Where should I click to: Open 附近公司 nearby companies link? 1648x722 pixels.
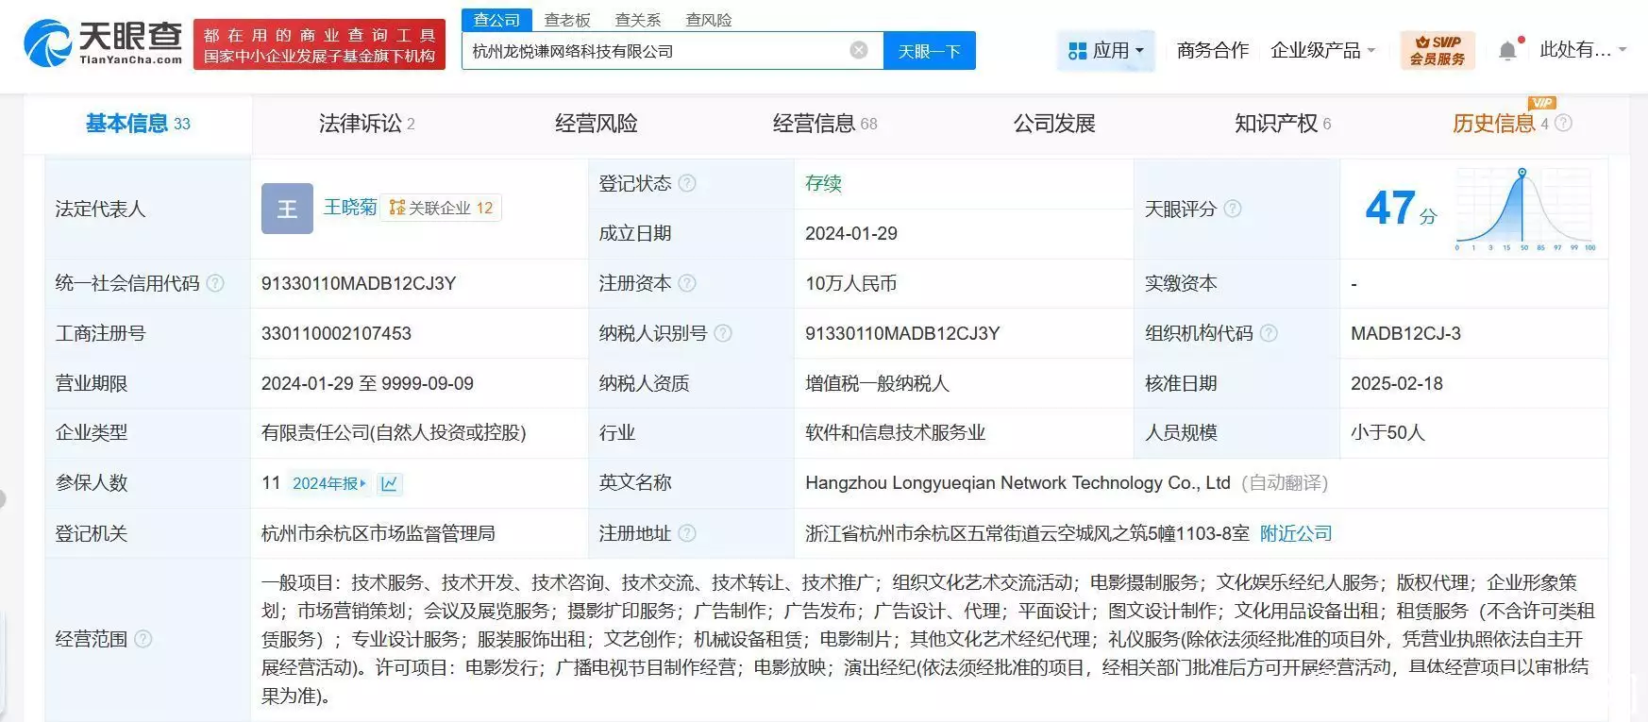pos(1296,533)
